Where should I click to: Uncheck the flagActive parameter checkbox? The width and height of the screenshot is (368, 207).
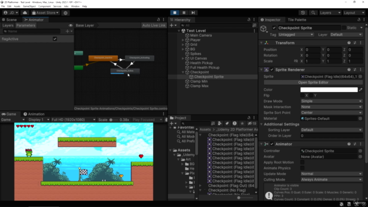click(55, 39)
